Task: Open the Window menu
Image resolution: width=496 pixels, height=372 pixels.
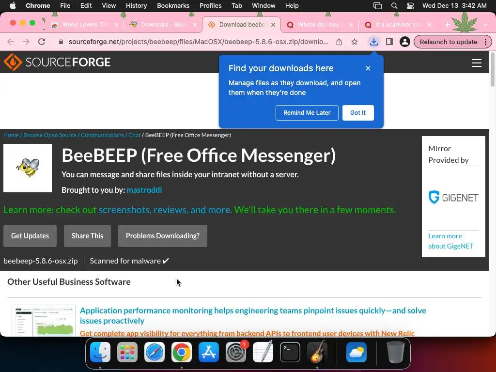Action: tap(263, 6)
